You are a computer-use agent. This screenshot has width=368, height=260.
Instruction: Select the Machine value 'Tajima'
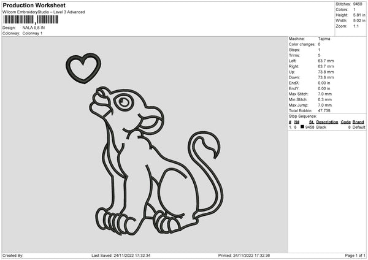click(x=324, y=39)
